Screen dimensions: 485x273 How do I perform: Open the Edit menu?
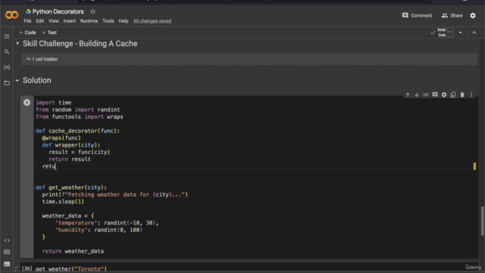[x=40, y=21]
